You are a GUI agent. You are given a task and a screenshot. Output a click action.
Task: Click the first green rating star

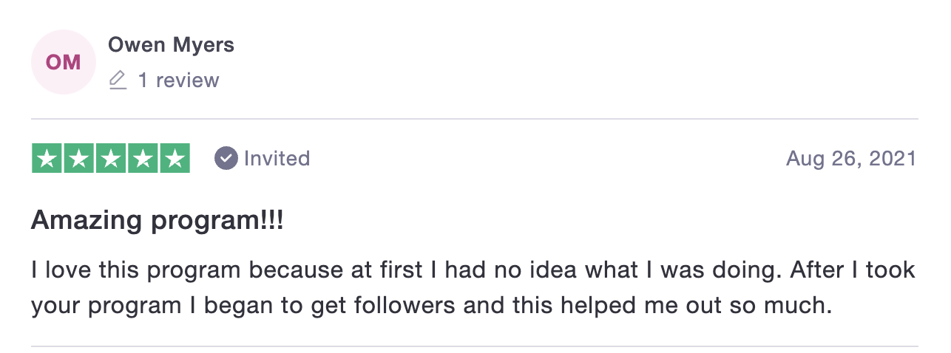47,158
